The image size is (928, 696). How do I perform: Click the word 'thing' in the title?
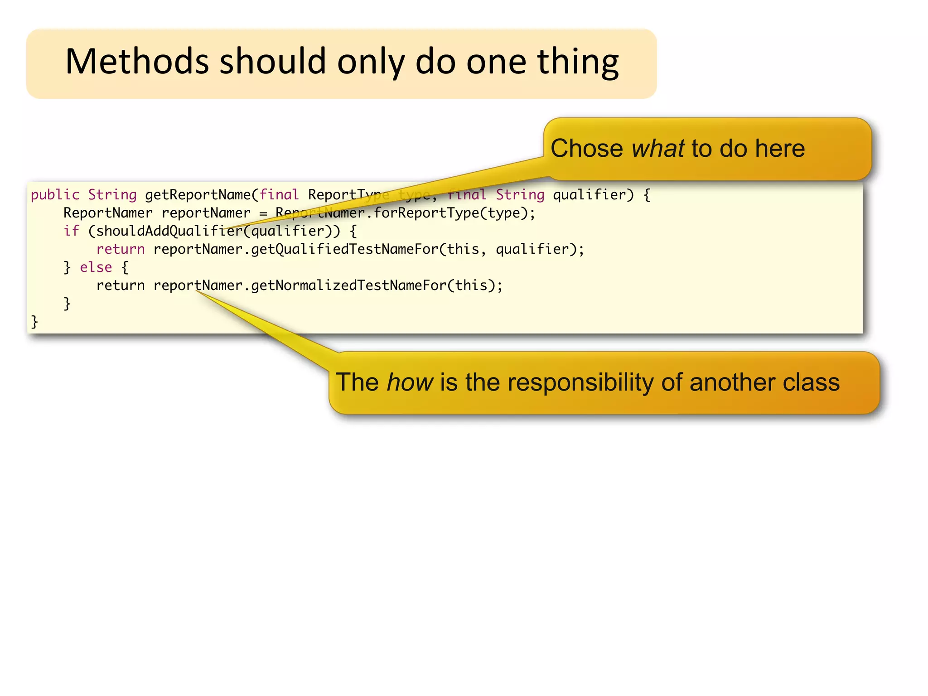578,62
